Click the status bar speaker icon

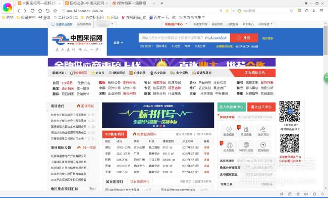306,194
